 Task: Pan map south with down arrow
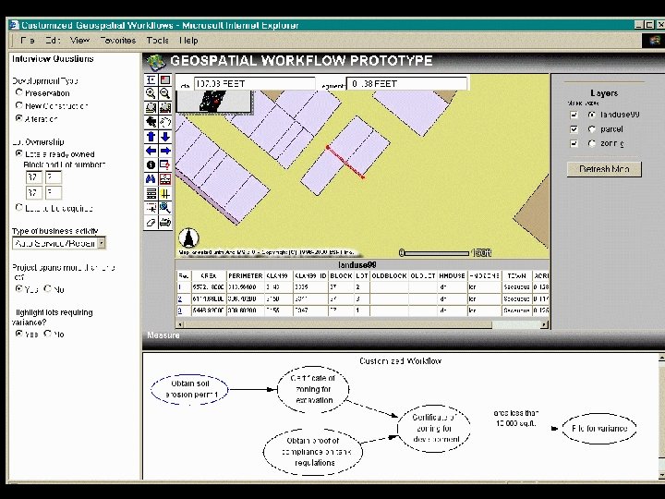(x=165, y=136)
